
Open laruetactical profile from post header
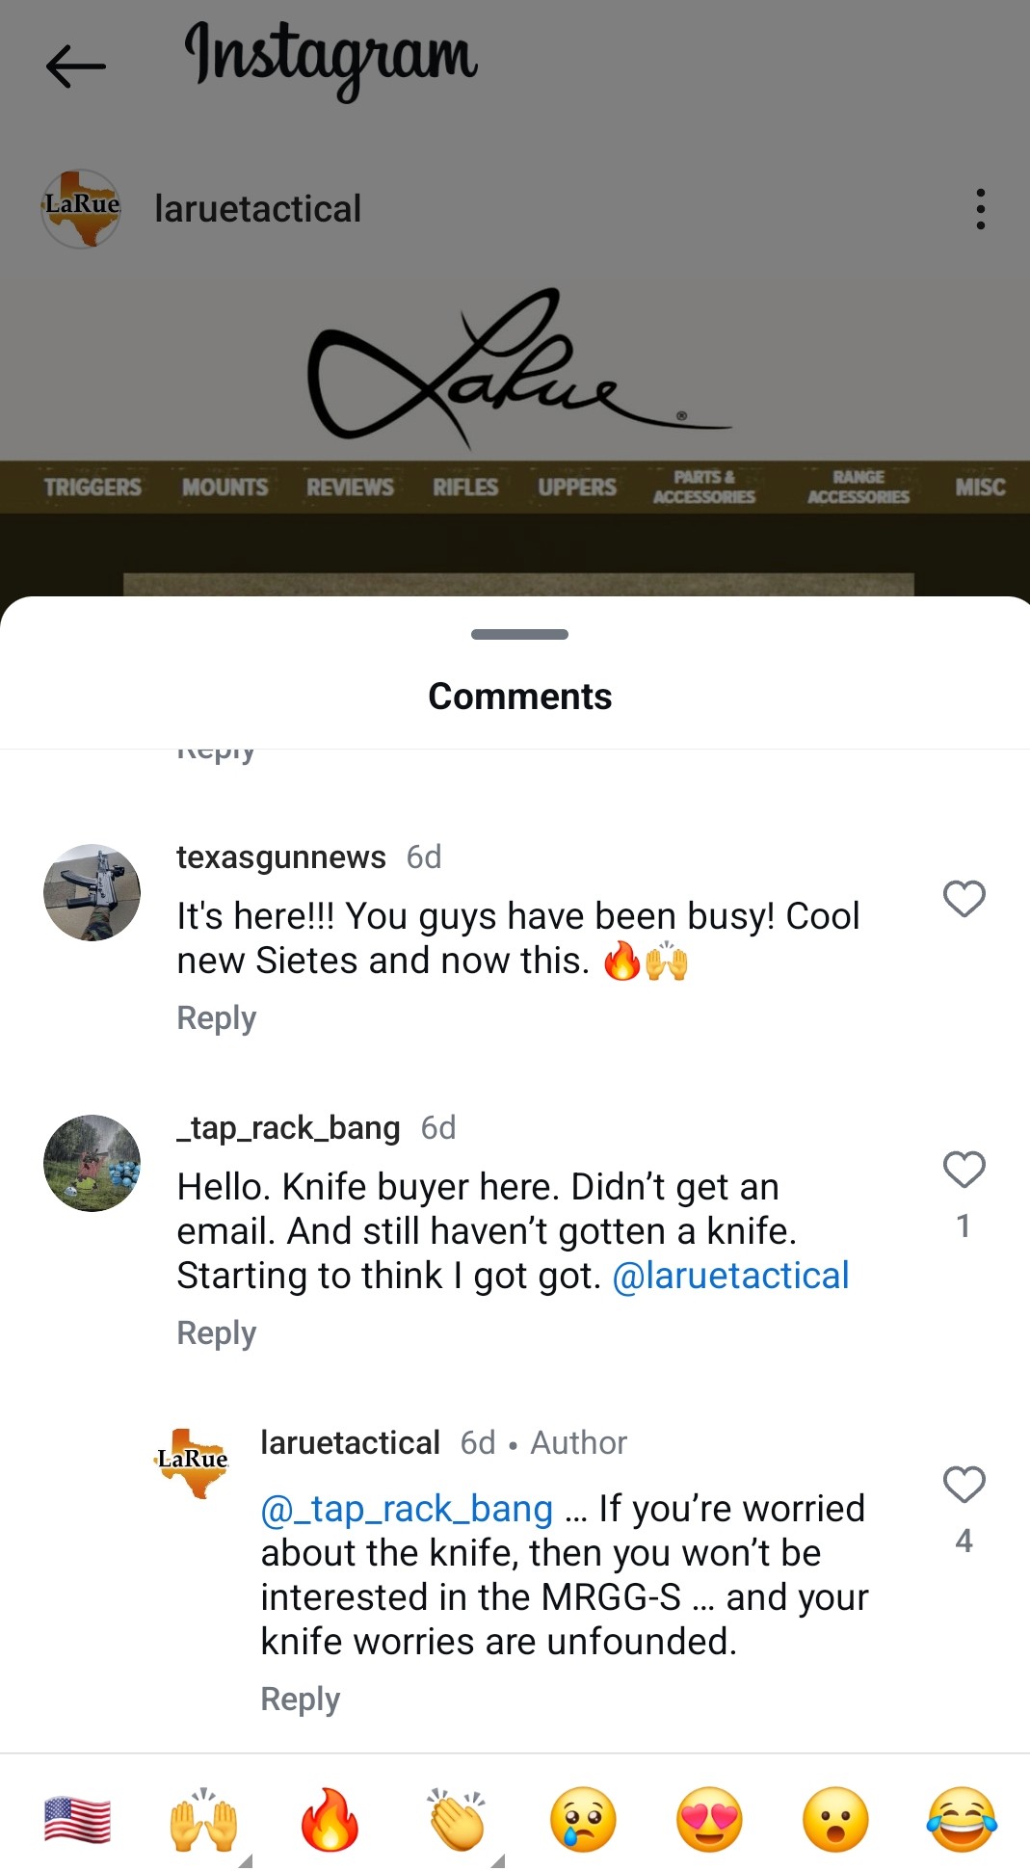click(257, 209)
